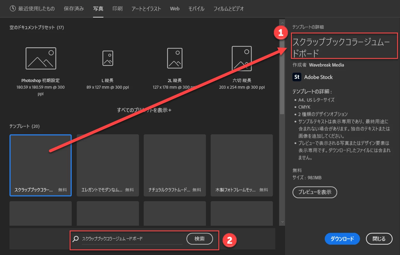
Task: Click the clock icon beside 最近使用したもの
Action: point(12,9)
